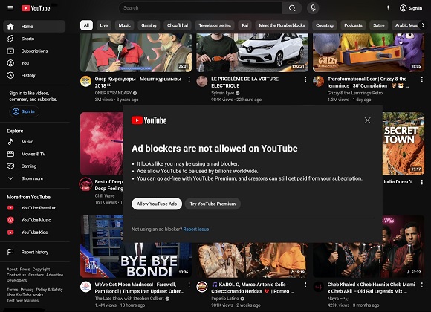Click the Copyright footer link

[41, 270]
